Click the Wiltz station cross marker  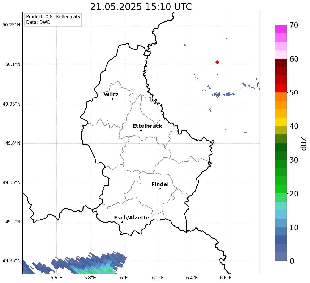(x=113, y=99)
